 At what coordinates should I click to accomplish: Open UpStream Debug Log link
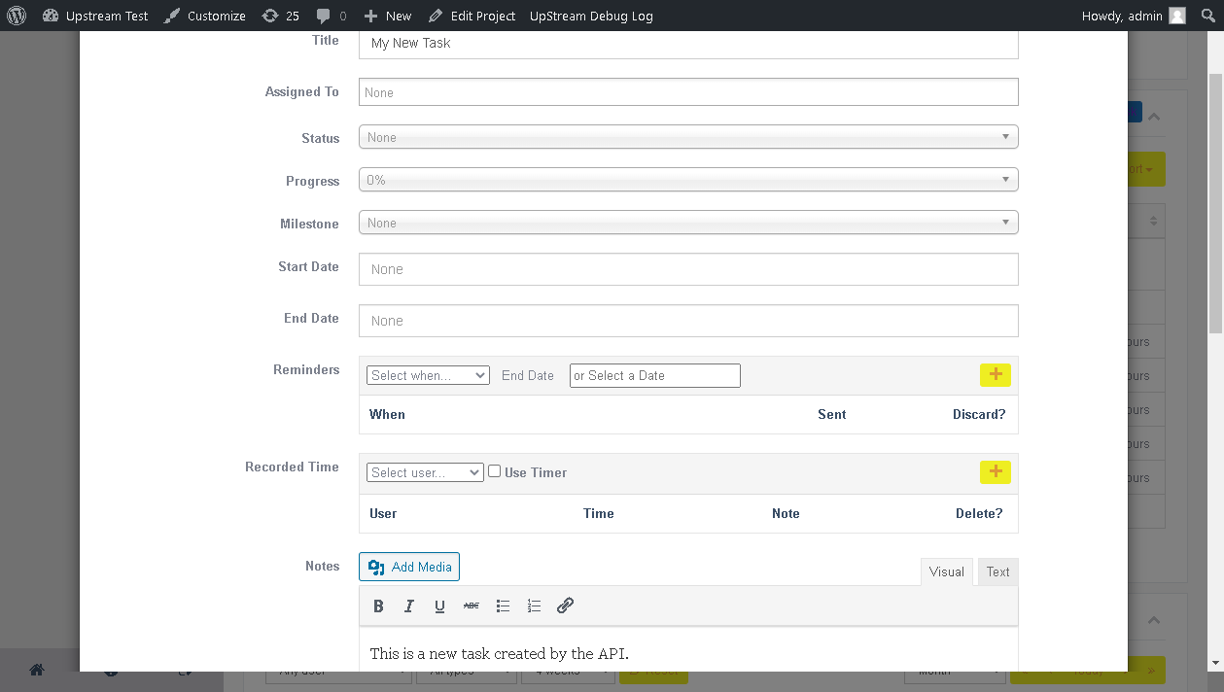(x=591, y=16)
